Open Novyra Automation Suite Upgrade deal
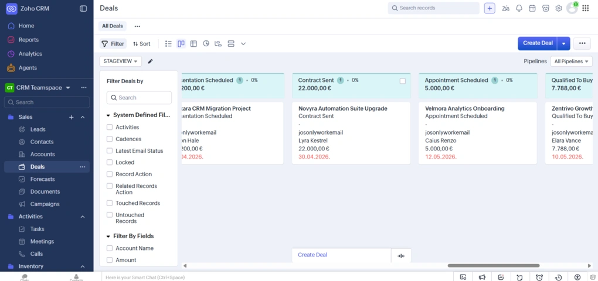 (x=343, y=108)
